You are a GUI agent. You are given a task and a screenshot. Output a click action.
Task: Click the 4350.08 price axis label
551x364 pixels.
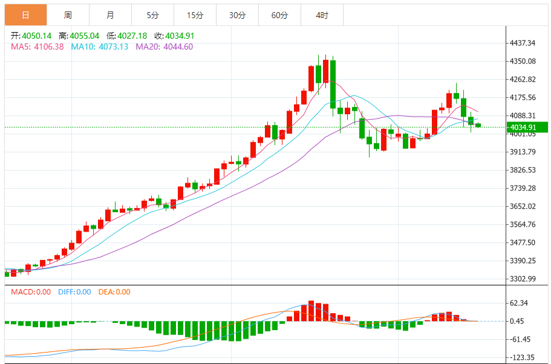(523, 61)
